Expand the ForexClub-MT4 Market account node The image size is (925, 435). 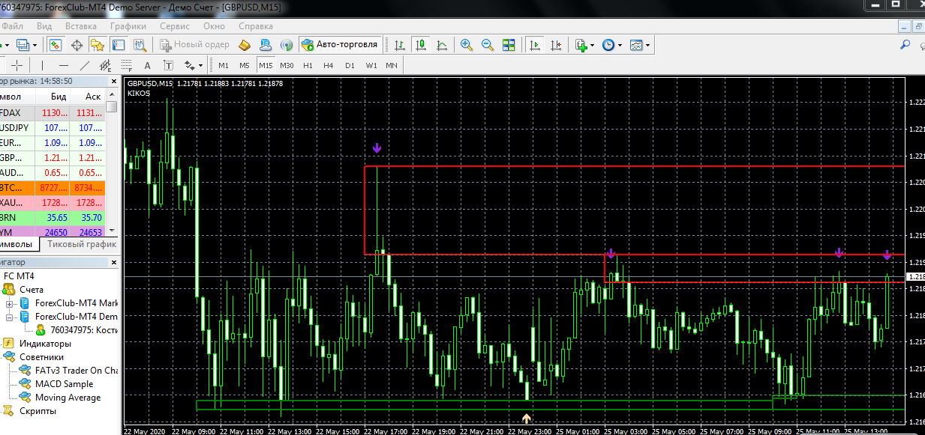[x=10, y=303]
